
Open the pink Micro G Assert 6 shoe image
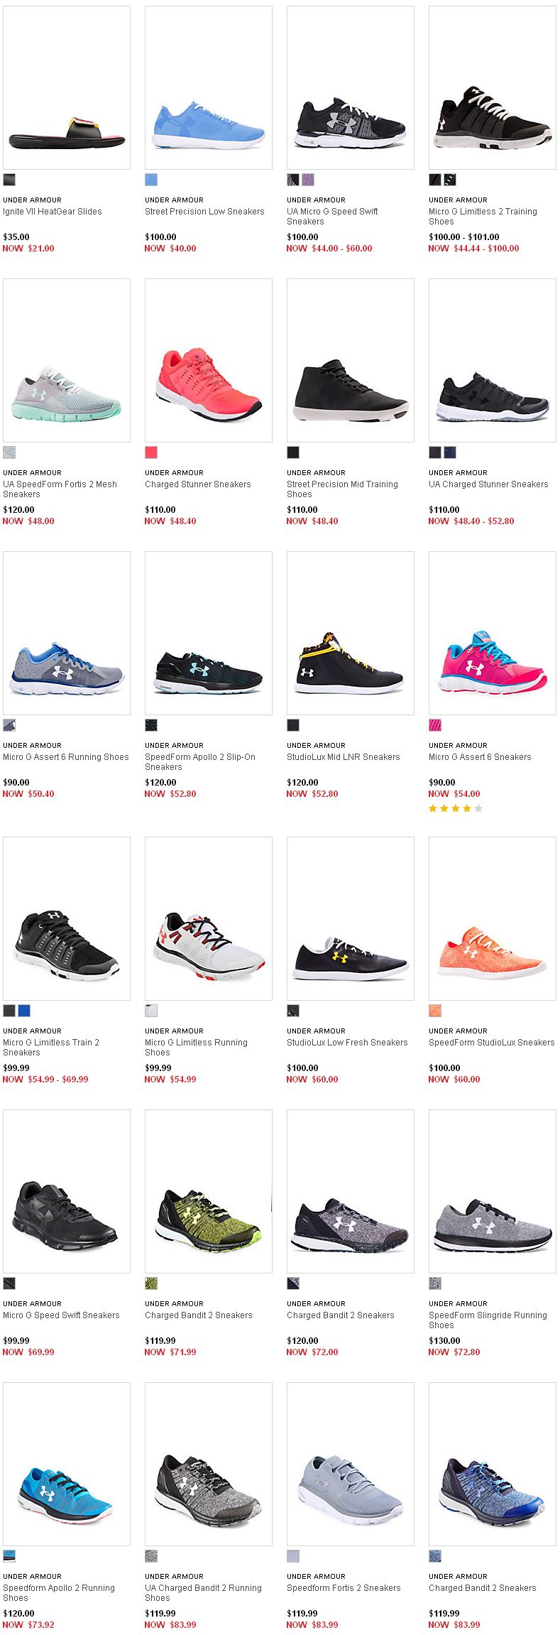point(493,633)
